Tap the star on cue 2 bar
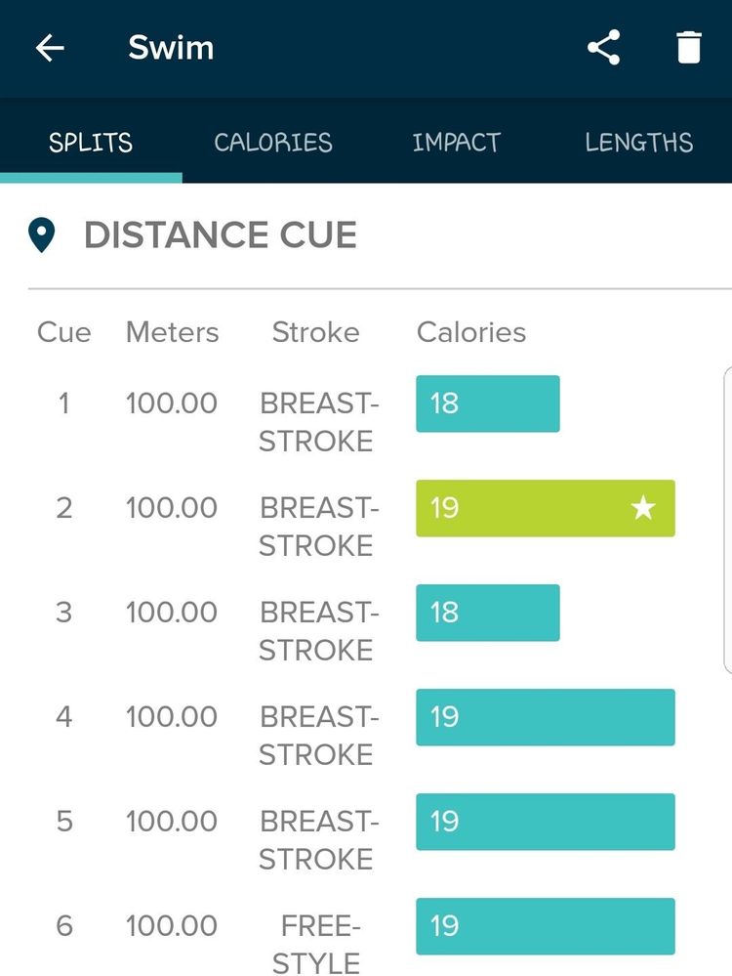The width and height of the screenshot is (732, 976). 643,508
